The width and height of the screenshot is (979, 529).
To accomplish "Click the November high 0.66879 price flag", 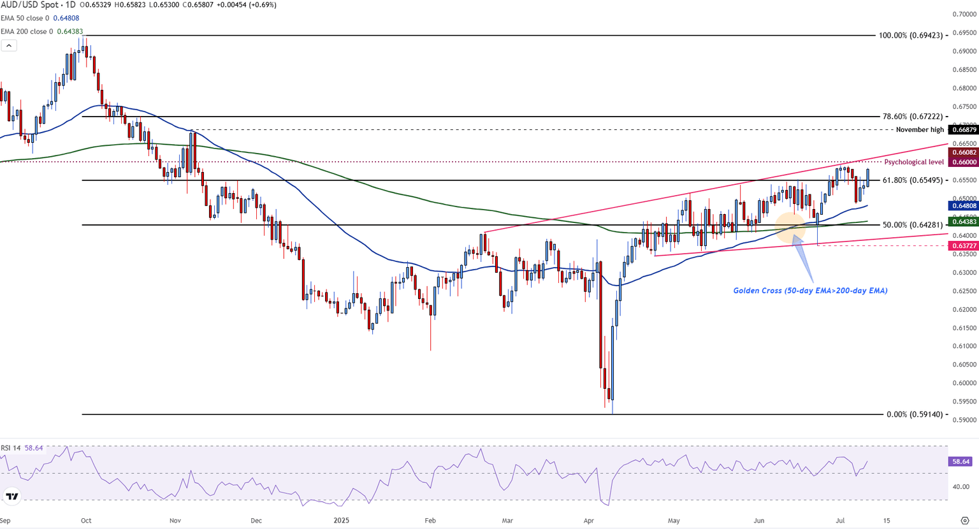I will 961,130.
